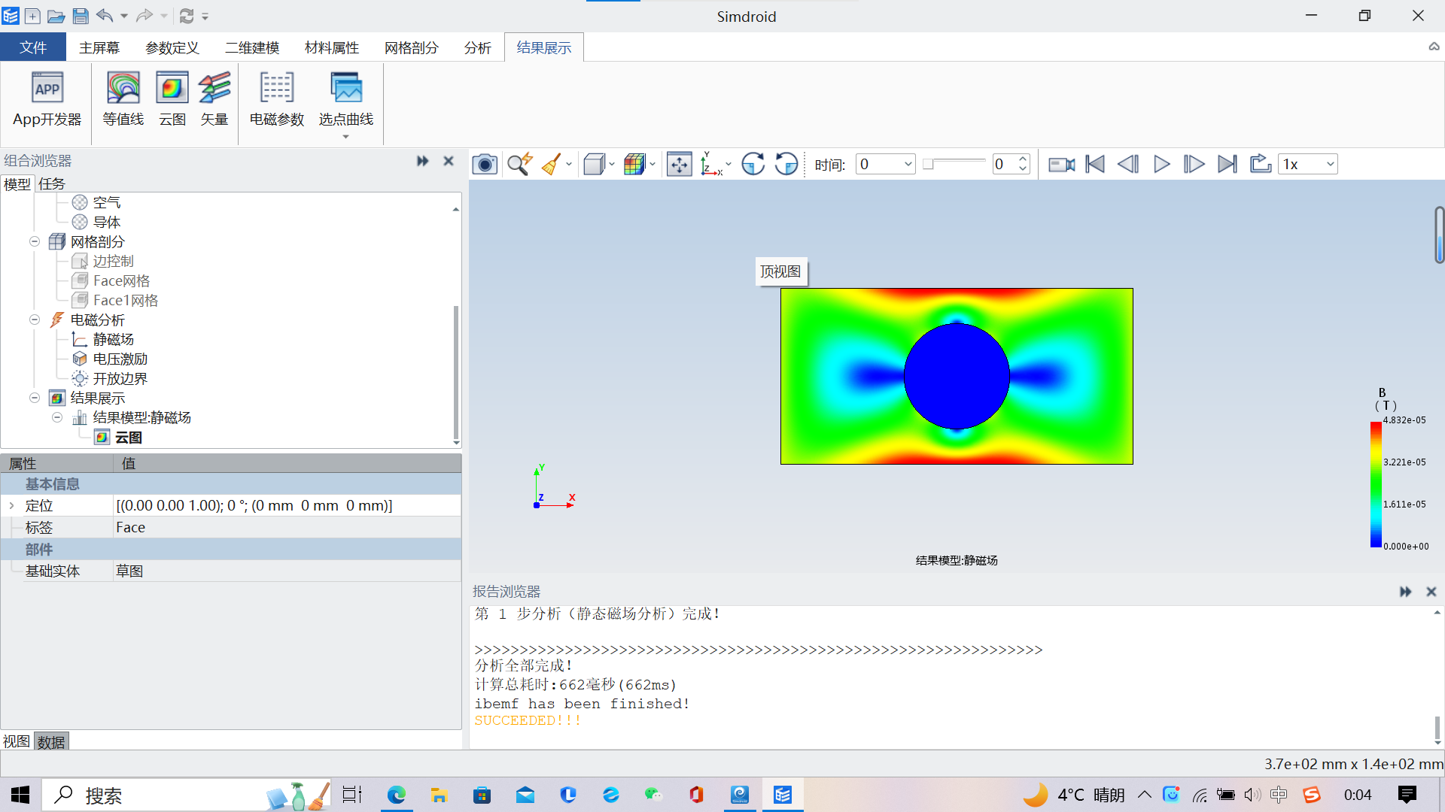The width and height of the screenshot is (1445, 812).
Task: Switch to the 主屏幕 ribbon tab
Action: pos(99,47)
